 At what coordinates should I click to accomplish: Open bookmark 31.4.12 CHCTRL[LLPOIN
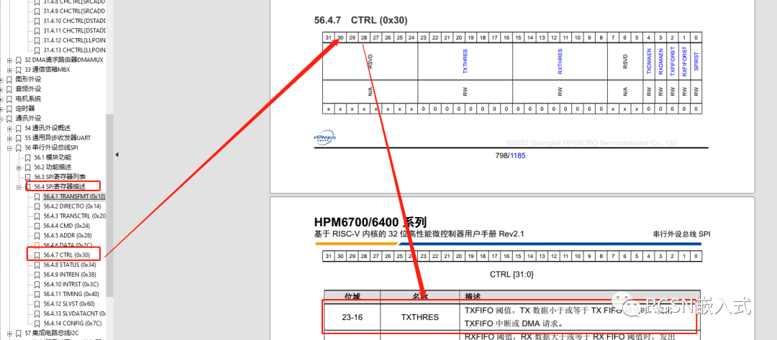[74, 40]
